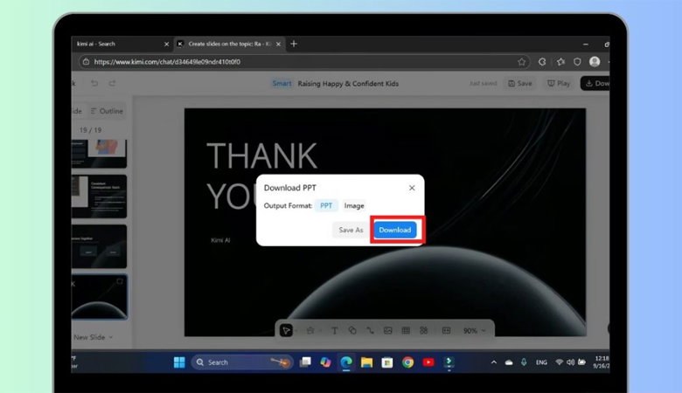Open Task View on the taskbar
The width and height of the screenshot is (682, 393).
(x=305, y=362)
